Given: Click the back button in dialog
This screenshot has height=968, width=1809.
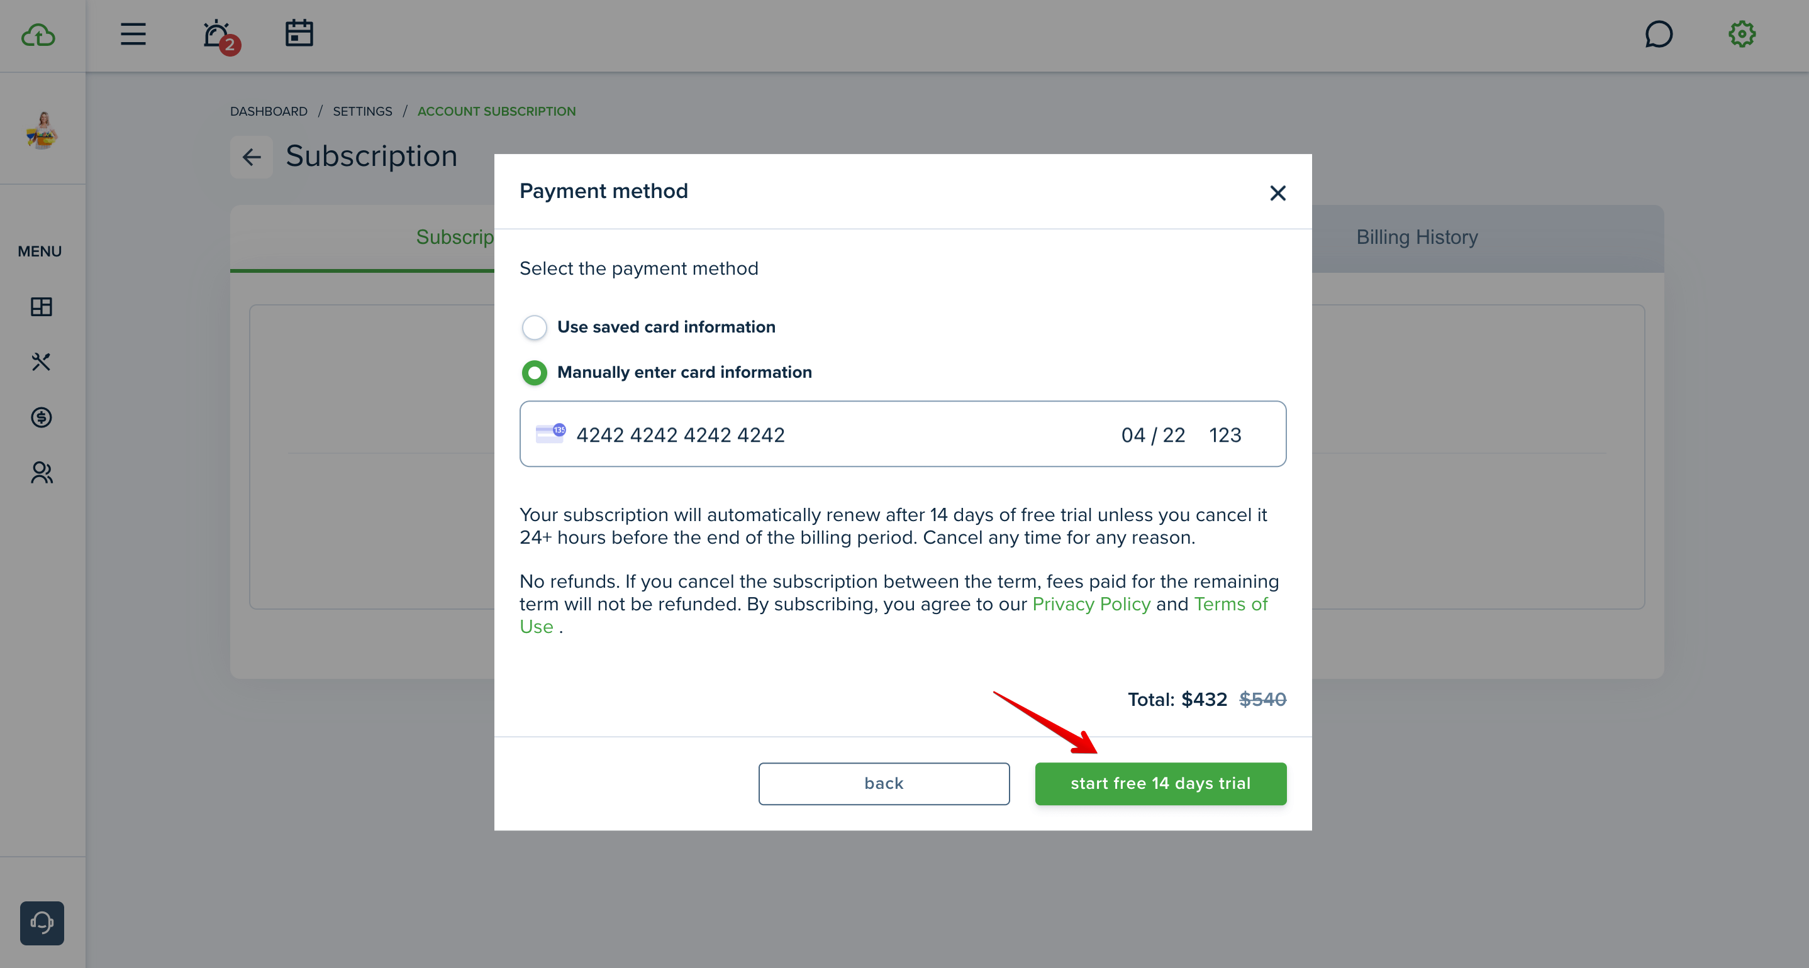Looking at the screenshot, I should click(x=884, y=783).
